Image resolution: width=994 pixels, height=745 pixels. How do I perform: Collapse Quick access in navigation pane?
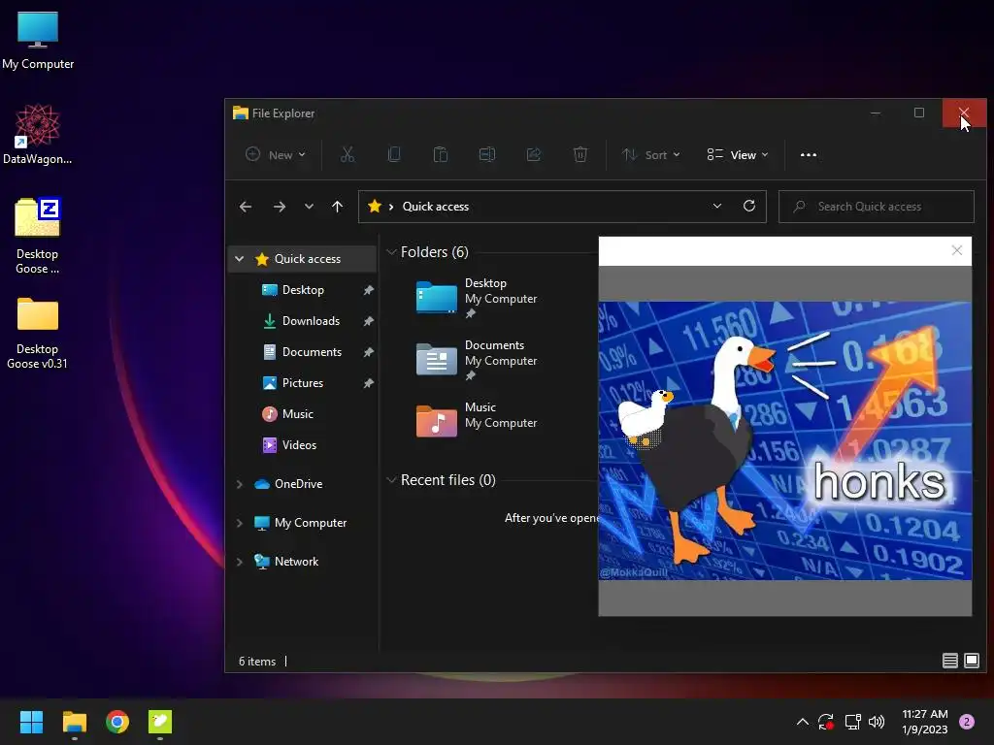click(239, 258)
